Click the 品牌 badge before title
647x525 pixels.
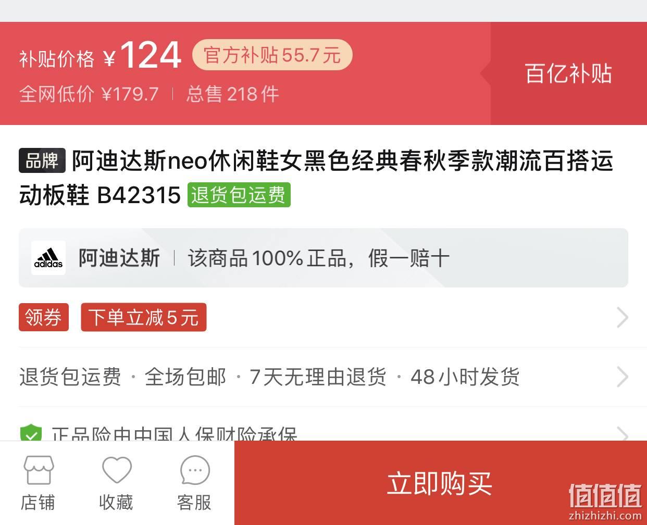tap(42, 160)
